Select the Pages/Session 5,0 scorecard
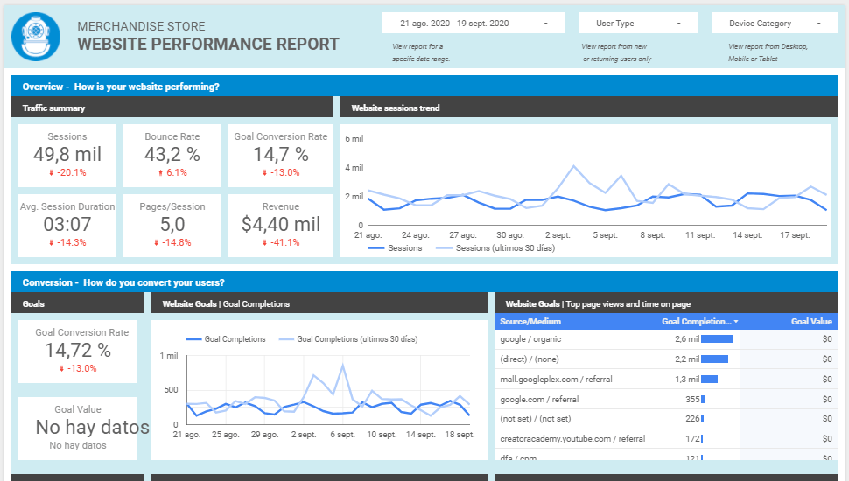 click(x=172, y=226)
